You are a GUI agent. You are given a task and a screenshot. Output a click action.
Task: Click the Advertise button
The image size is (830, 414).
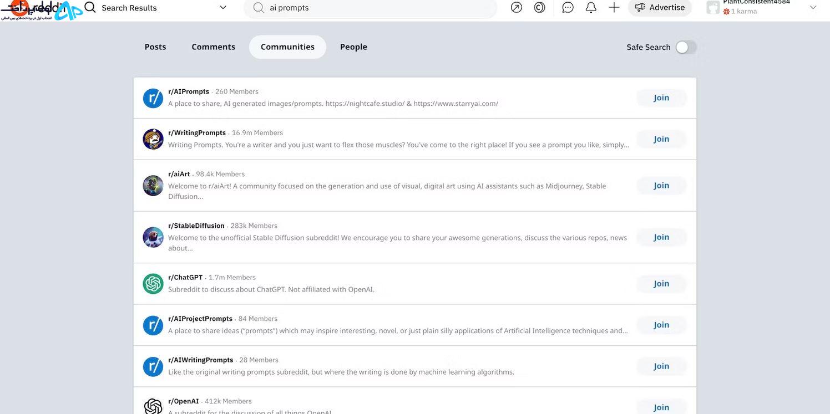point(660,7)
